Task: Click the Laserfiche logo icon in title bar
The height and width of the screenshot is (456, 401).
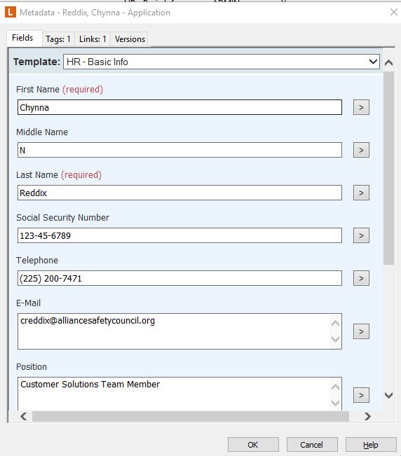Action: click(11, 12)
